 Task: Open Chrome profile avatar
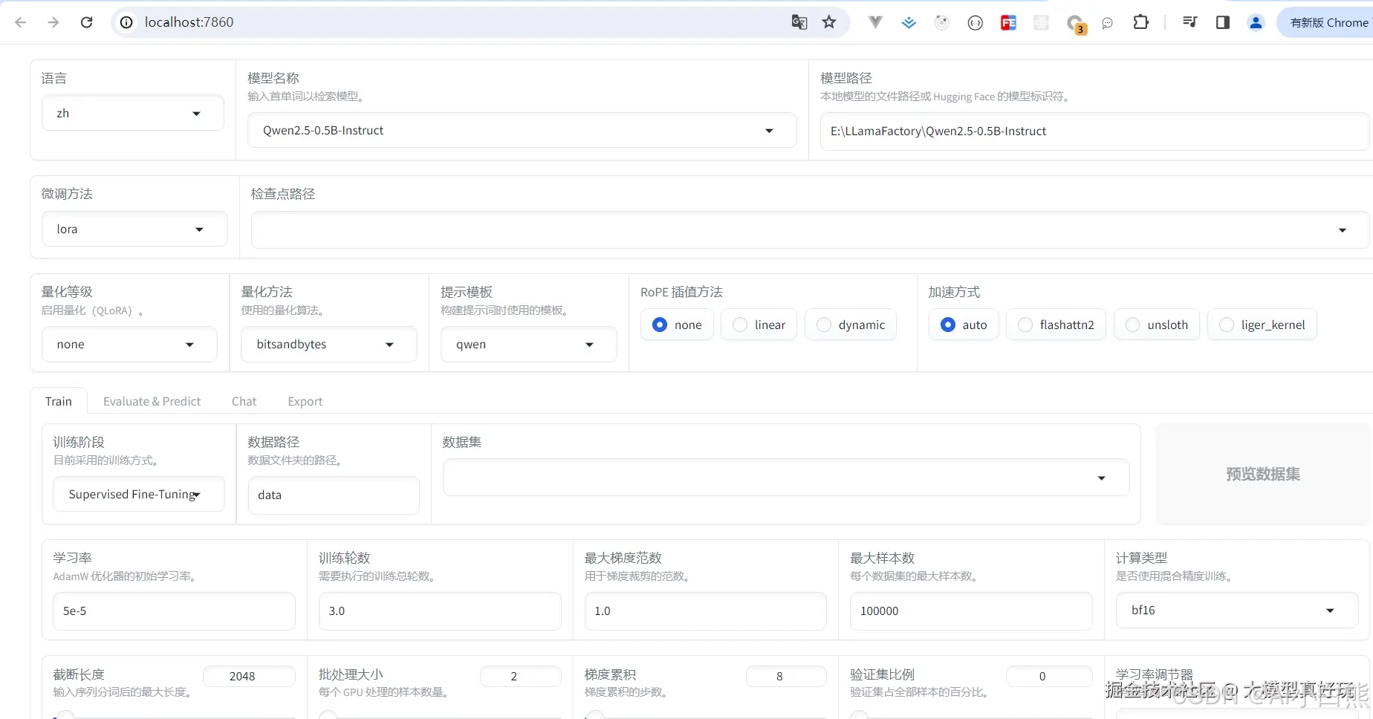1256,22
